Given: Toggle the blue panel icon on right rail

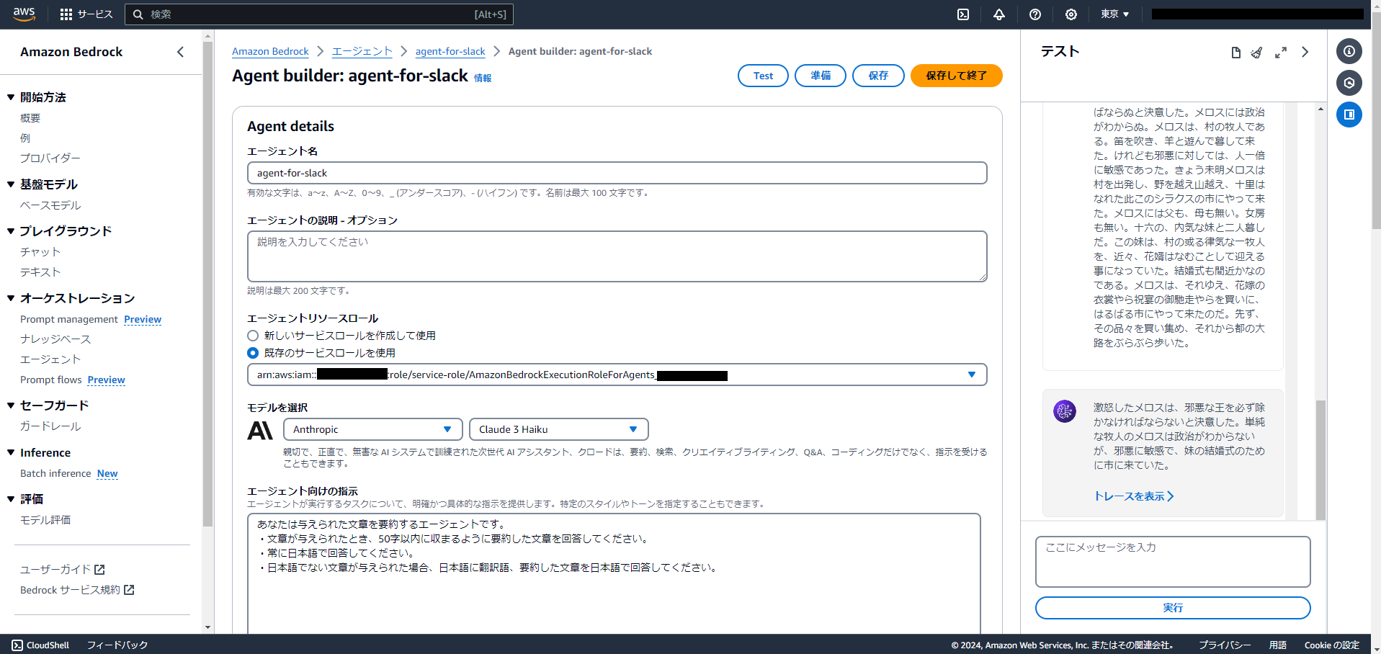Looking at the screenshot, I should pyautogui.click(x=1349, y=115).
